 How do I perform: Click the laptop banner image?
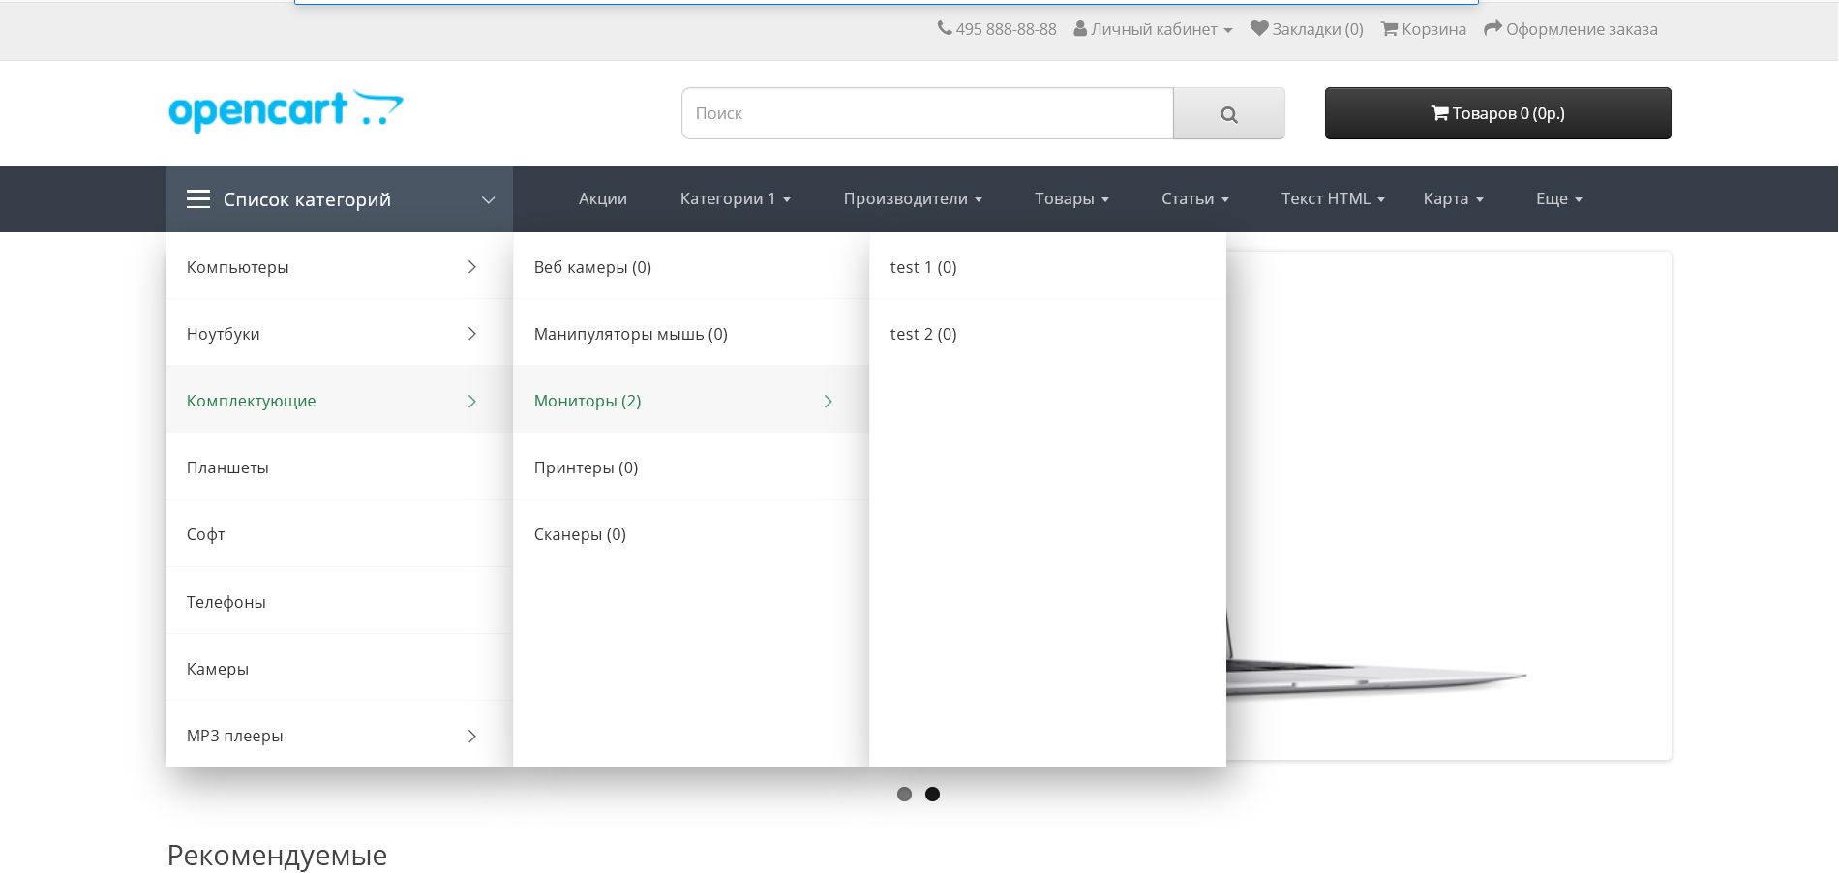click(x=1448, y=505)
